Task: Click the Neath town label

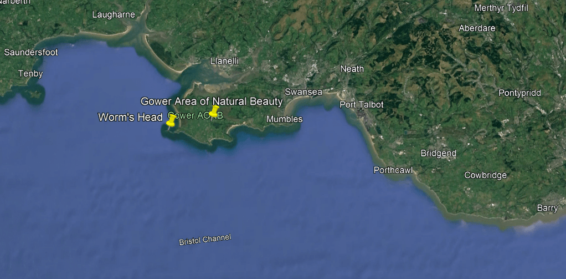Action: point(352,69)
